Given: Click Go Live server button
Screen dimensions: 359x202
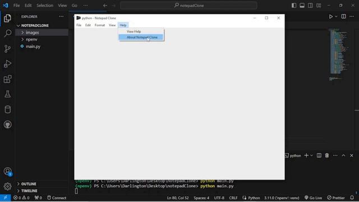Looking at the screenshot, I should pyautogui.click(x=313, y=198).
